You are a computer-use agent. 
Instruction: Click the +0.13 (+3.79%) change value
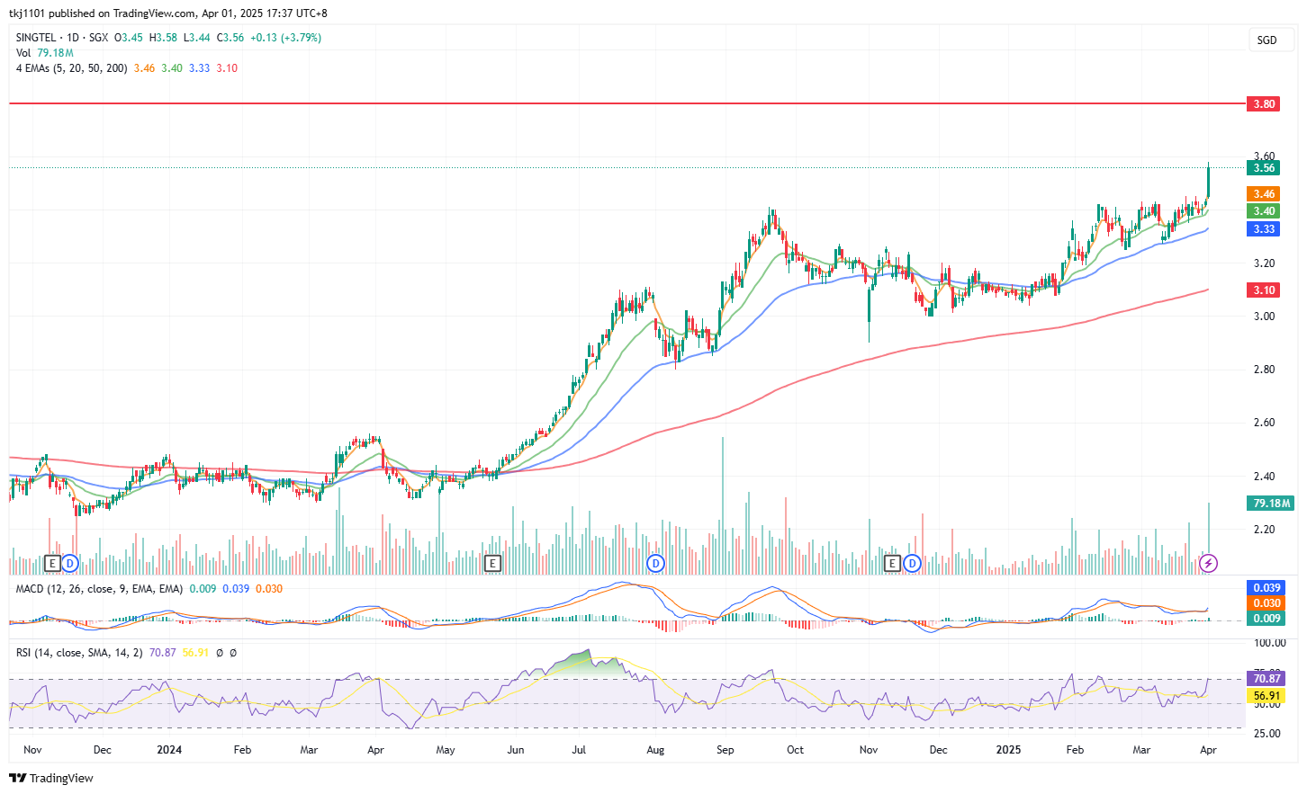[x=285, y=38]
